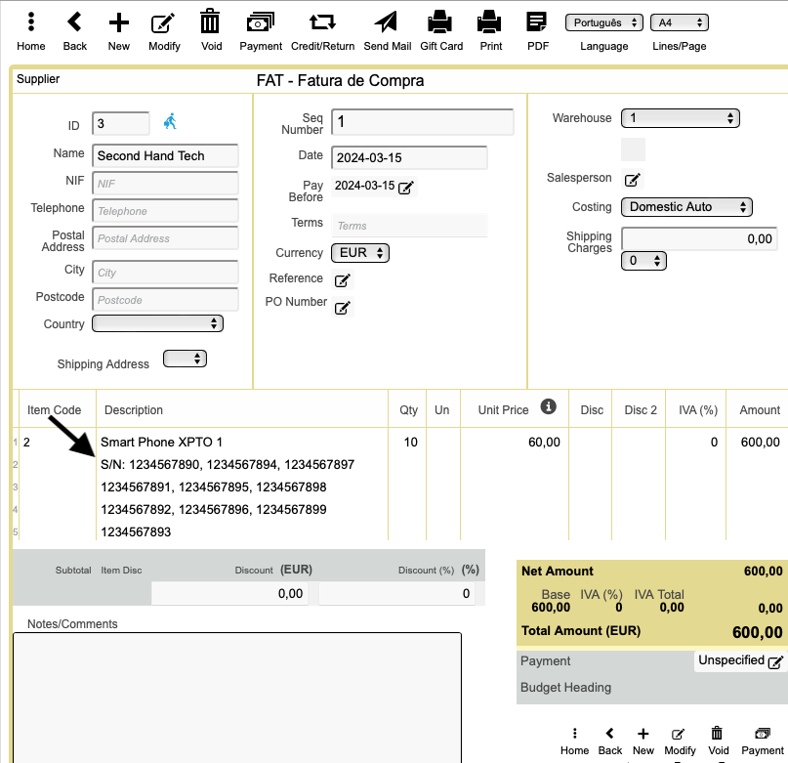Viewport: 788px width, 763px height.
Task: Show Unit Price info icon details
Action: coord(549,406)
